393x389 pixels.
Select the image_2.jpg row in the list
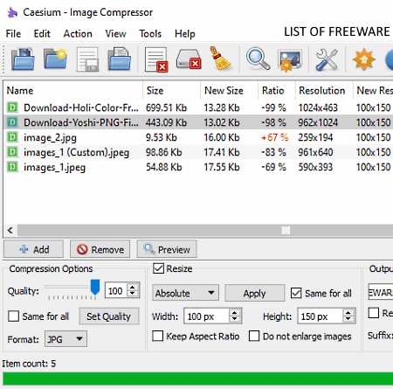coord(198,137)
